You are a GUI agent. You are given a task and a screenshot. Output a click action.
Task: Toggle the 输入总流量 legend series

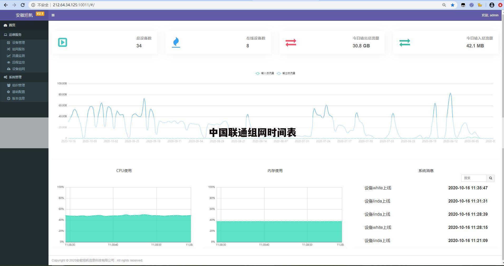point(265,73)
